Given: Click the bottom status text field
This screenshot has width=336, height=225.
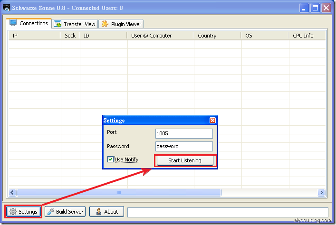Looking at the screenshot, I should pos(228,212).
